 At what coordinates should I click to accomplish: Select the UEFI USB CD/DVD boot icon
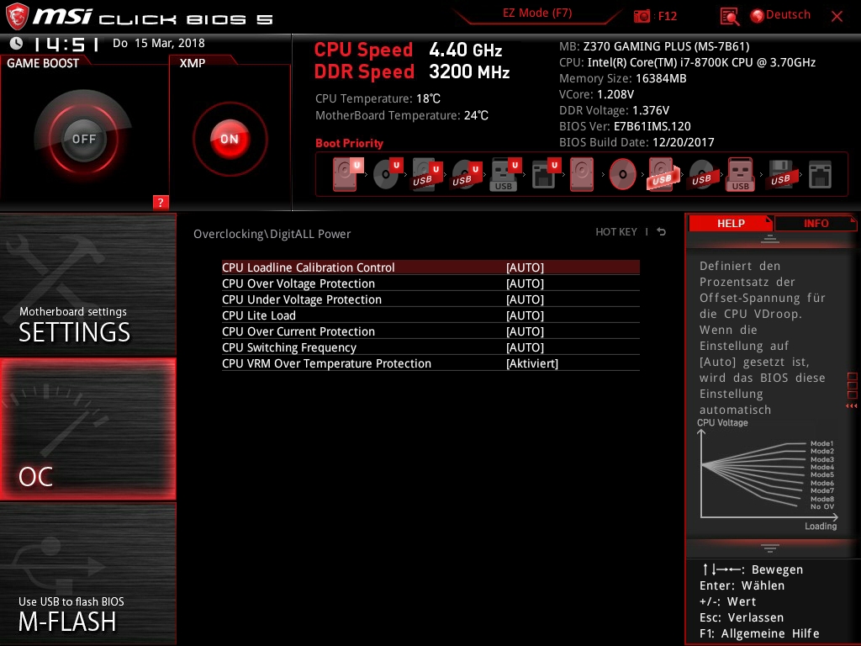[x=467, y=175]
